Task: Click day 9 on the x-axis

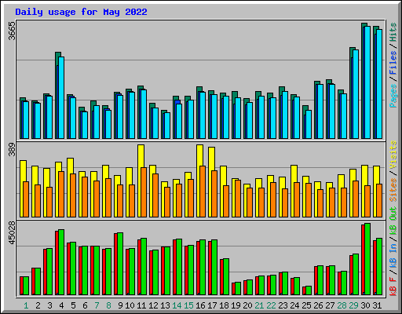Action: [x=120, y=305]
